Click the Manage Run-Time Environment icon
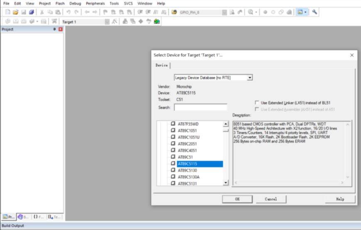This screenshot has width=361, height=230. pos(157,21)
